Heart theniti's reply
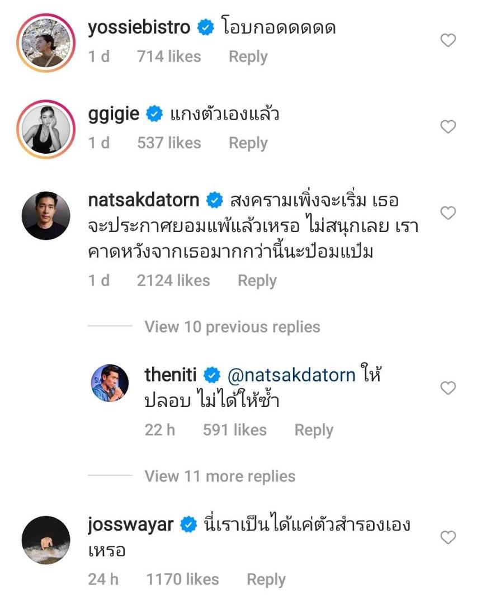Screen dimensions: 486x605 pos(448,388)
